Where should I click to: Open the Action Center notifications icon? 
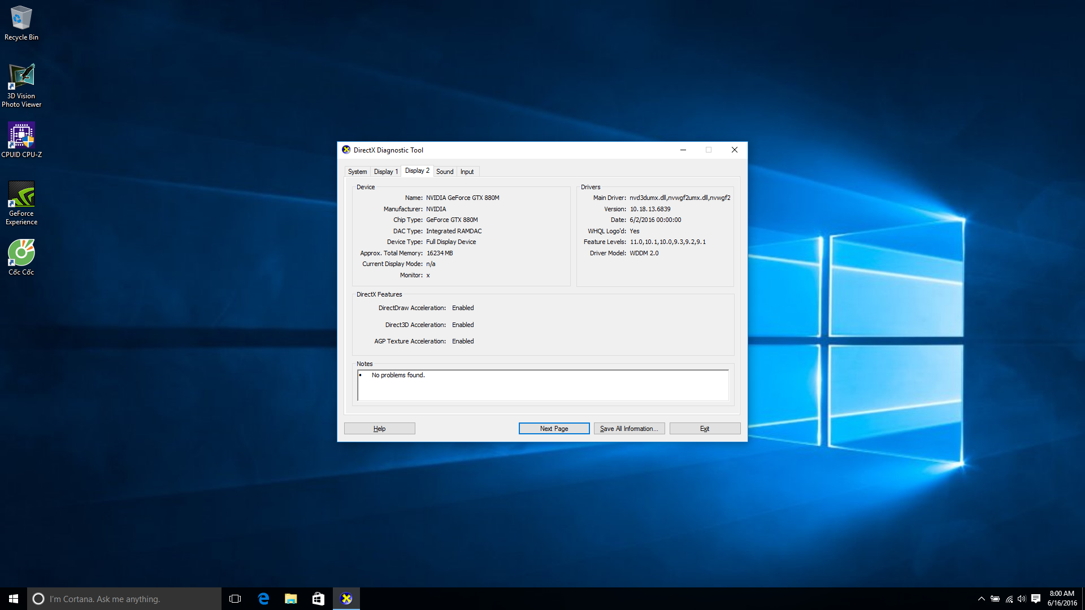pyautogui.click(x=1036, y=599)
